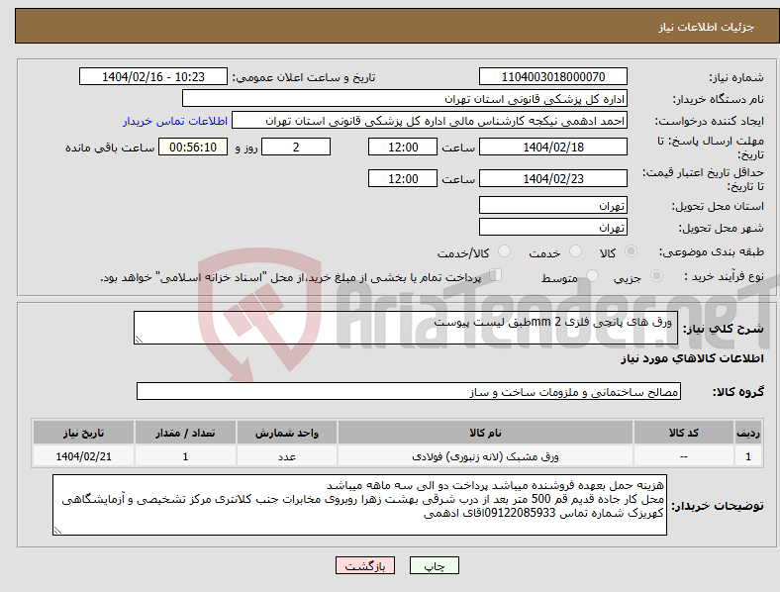Click the تاریخ نیاز column header
The height and width of the screenshot is (592, 780).
[83, 433]
